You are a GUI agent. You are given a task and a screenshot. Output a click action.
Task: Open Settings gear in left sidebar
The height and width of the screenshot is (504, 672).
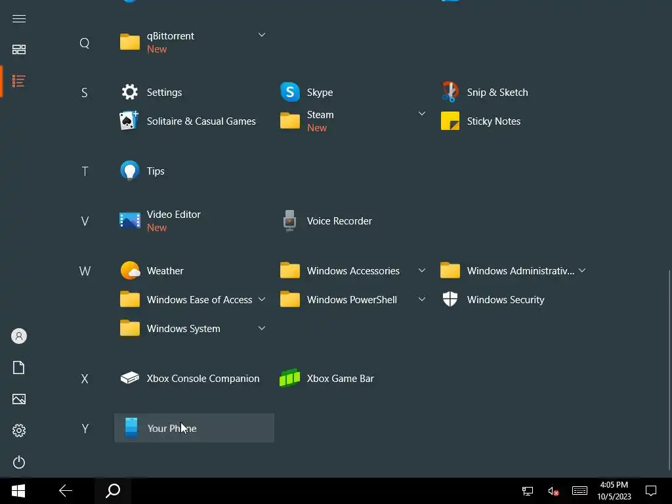19,430
